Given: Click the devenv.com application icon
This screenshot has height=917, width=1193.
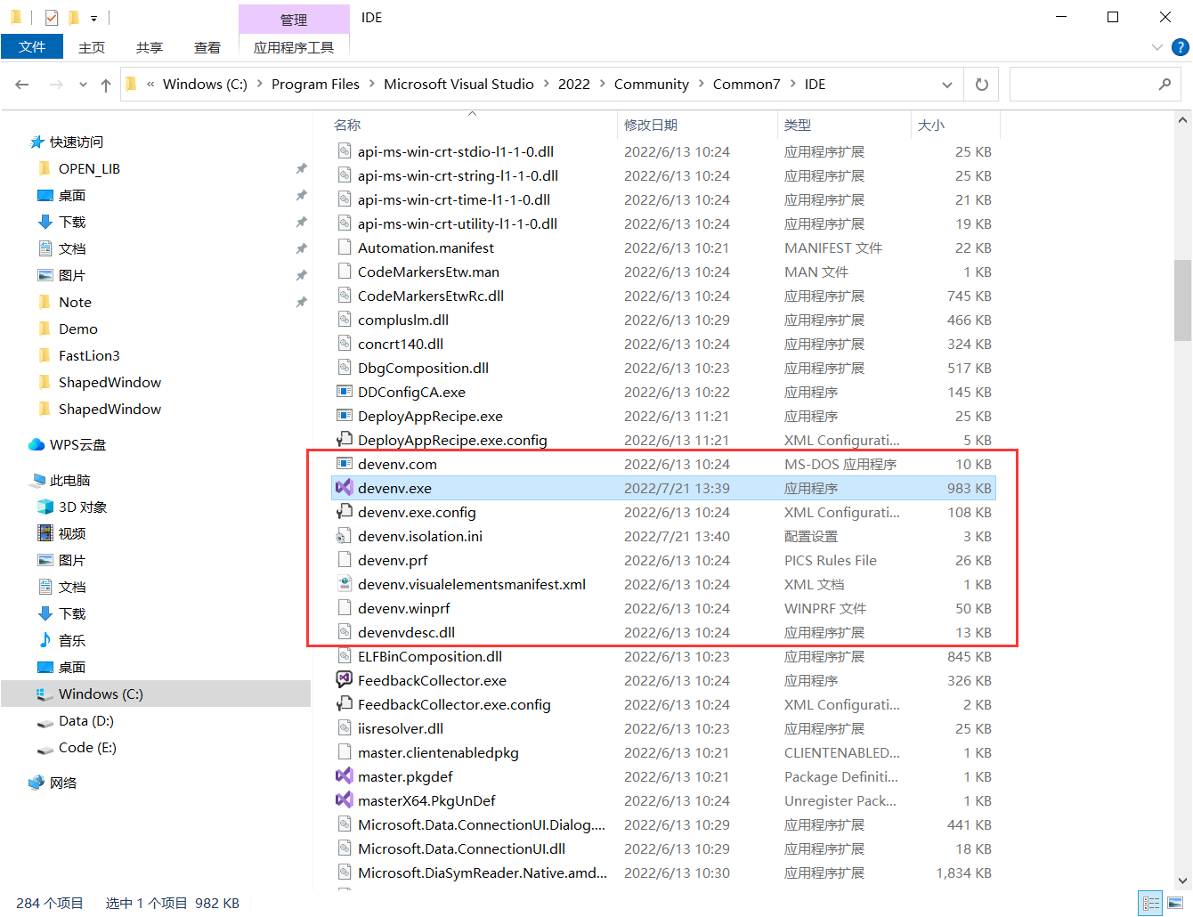Looking at the screenshot, I should 345,463.
